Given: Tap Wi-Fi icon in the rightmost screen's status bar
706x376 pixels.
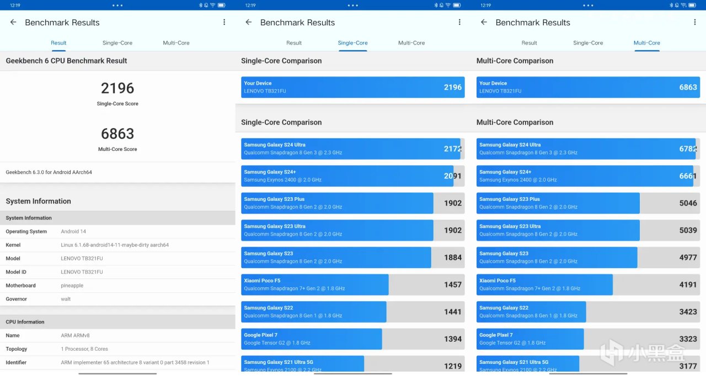Looking at the screenshot, I should (x=683, y=5).
